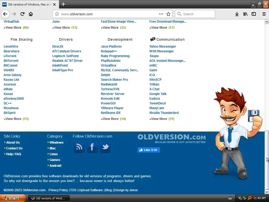Expand File Sharing View More (13)
This screenshot has width=269, height=202.
pyautogui.click(x=16, y=119)
